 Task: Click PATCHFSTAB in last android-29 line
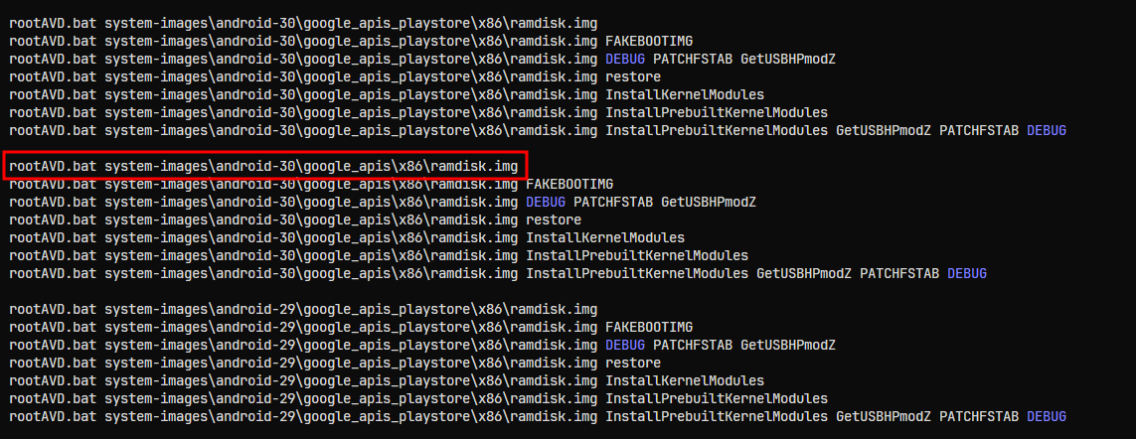click(979, 416)
